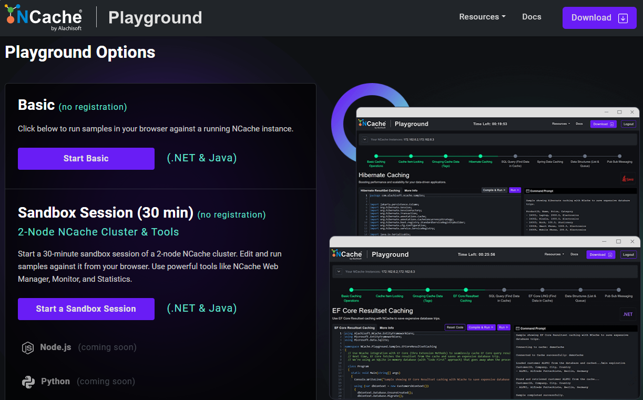Click .NET badge icon in EF Core screenshot
This screenshot has width=643, height=400.
point(628,314)
